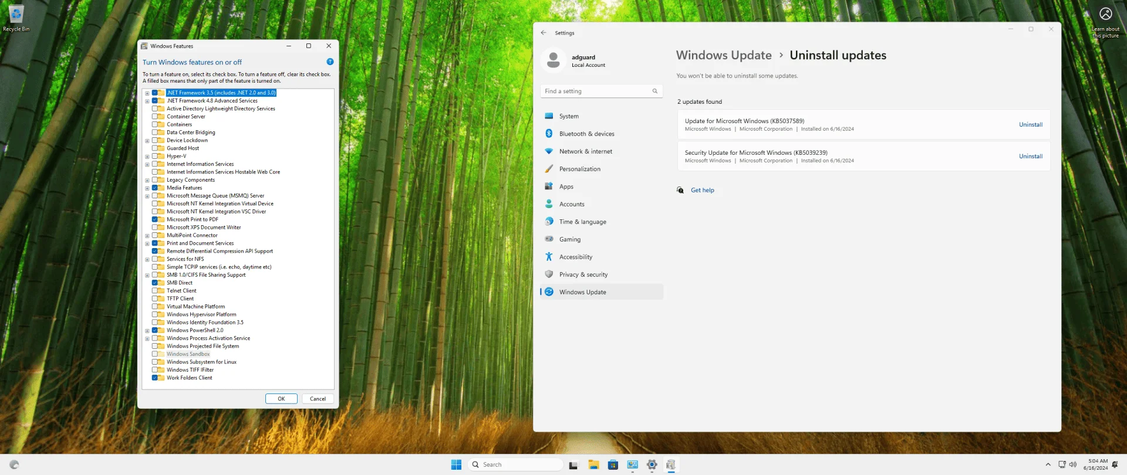Switch to Windows Features taskbar icon
The height and width of the screenshot is (475, 1127).
[x=671, y=465]
